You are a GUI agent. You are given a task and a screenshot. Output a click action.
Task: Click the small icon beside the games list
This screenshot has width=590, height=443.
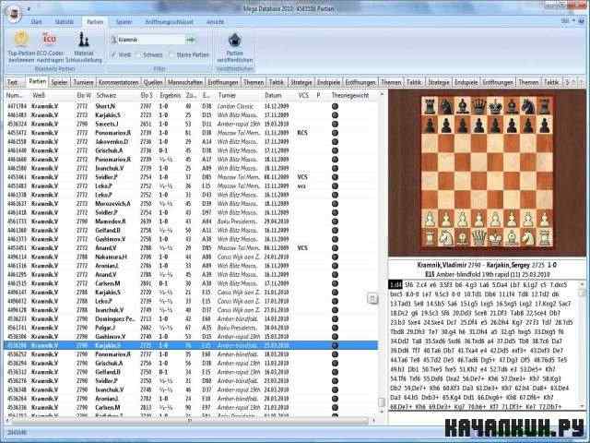(x=372, y=299)
